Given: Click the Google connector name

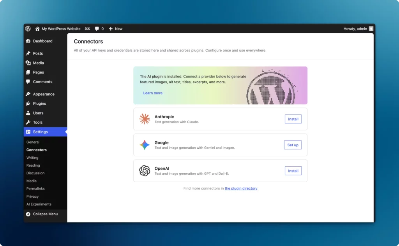Looking at the screenshot, I should tap(161, 142).
